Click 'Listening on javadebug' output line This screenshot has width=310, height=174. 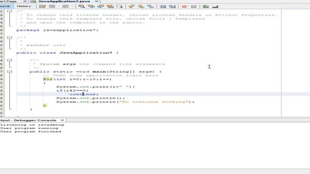(32, 125)
